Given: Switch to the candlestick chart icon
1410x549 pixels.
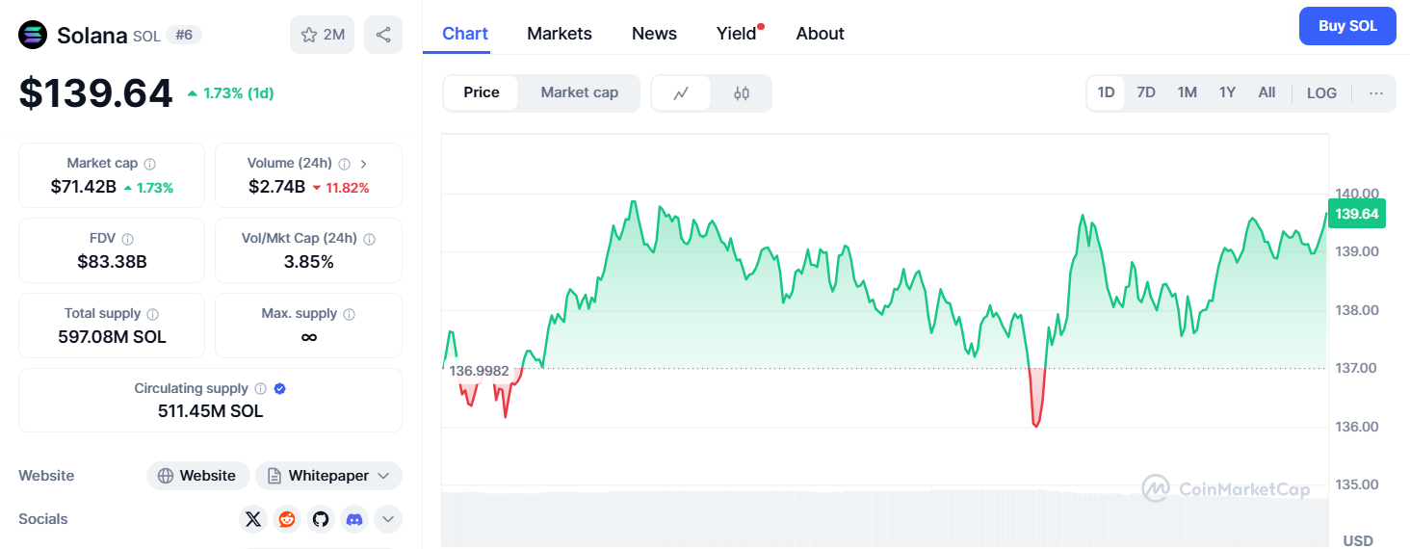Looking at the screenshot, I should click(741, 93).
